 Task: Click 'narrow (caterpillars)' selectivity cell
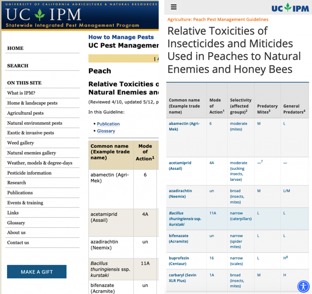tap(241, 216)
